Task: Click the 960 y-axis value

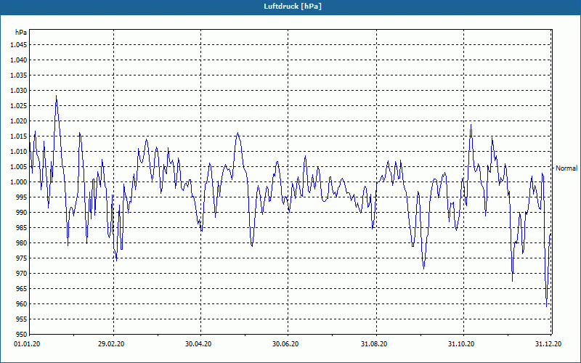Action: (22, 303)
